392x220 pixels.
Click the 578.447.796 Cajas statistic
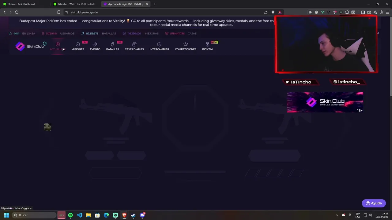[181, 33]
